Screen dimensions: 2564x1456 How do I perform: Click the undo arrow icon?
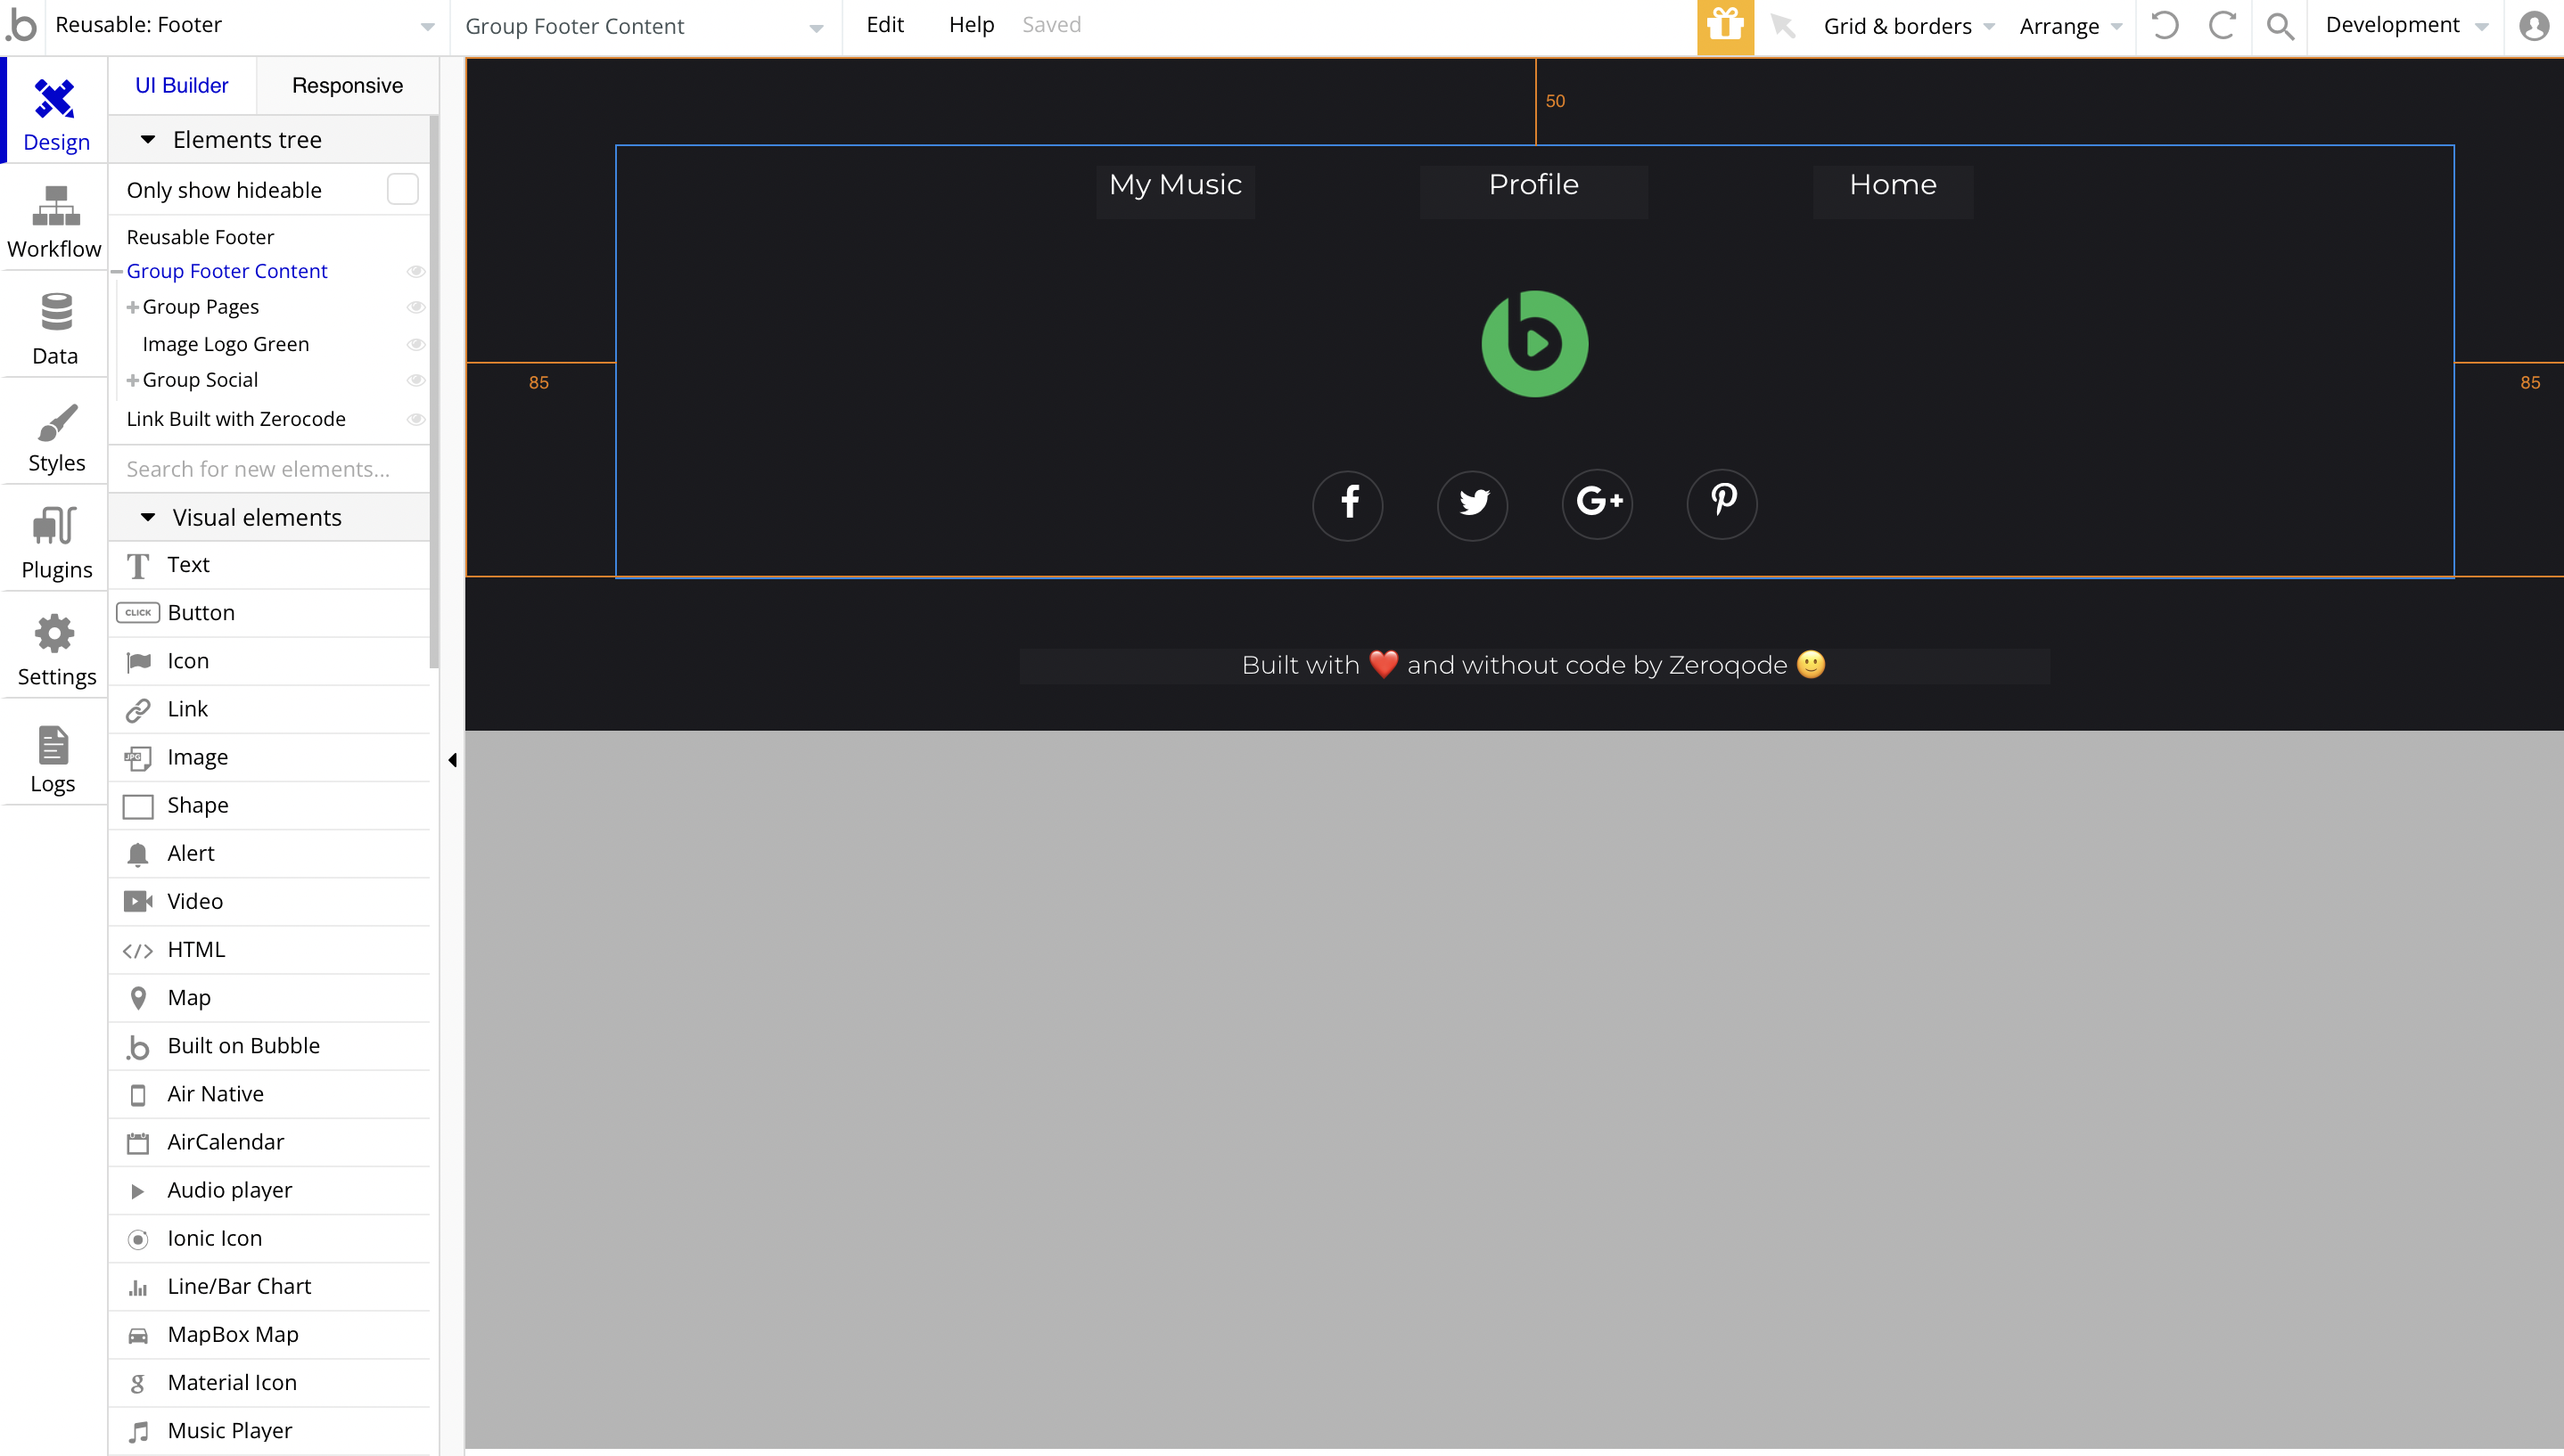(x=2165, y=26)
